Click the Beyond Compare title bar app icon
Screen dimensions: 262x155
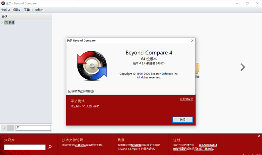[3, 3]
